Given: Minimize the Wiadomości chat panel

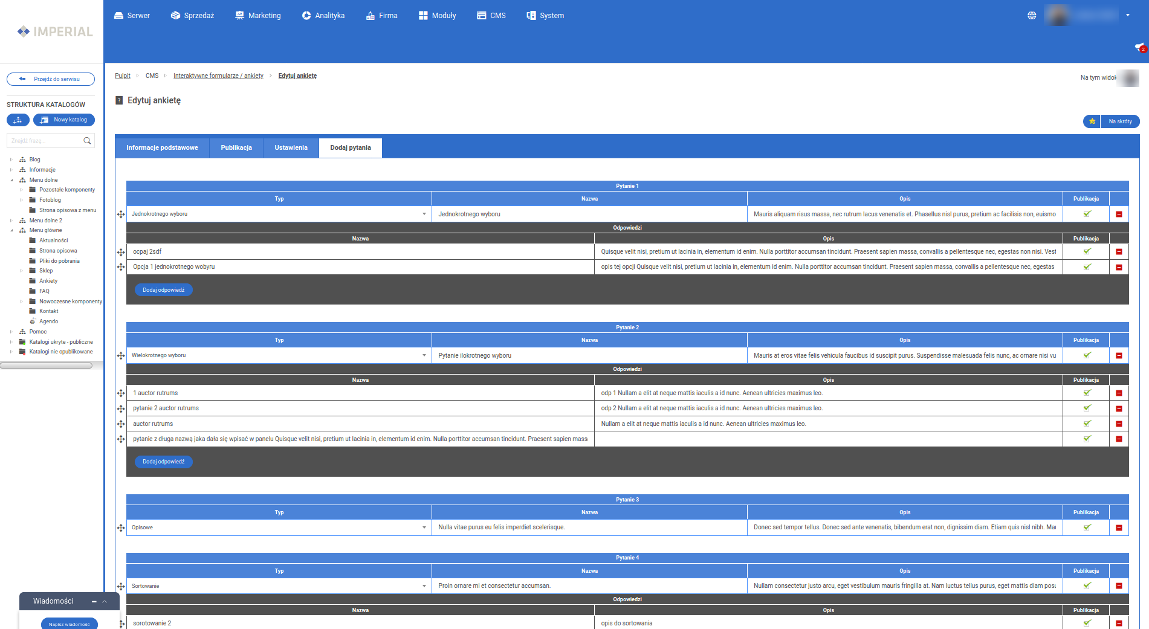Looking at the screenshot, I should (94, 601).
